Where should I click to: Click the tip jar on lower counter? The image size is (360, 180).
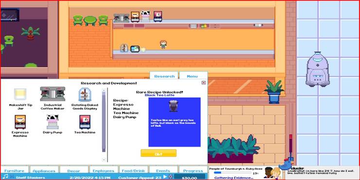[x=143, y=49]
